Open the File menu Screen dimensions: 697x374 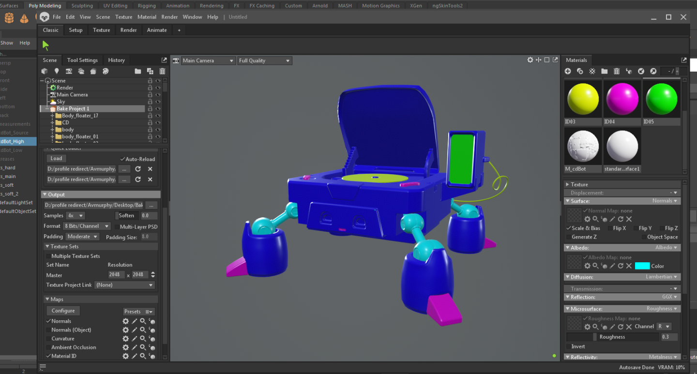57,17
